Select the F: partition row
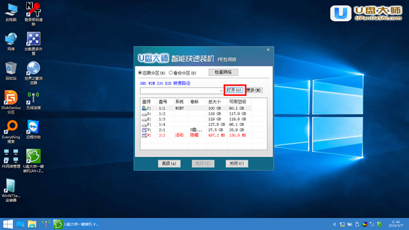This screenshot has height=230, width=409. click(x=196, y=125)
